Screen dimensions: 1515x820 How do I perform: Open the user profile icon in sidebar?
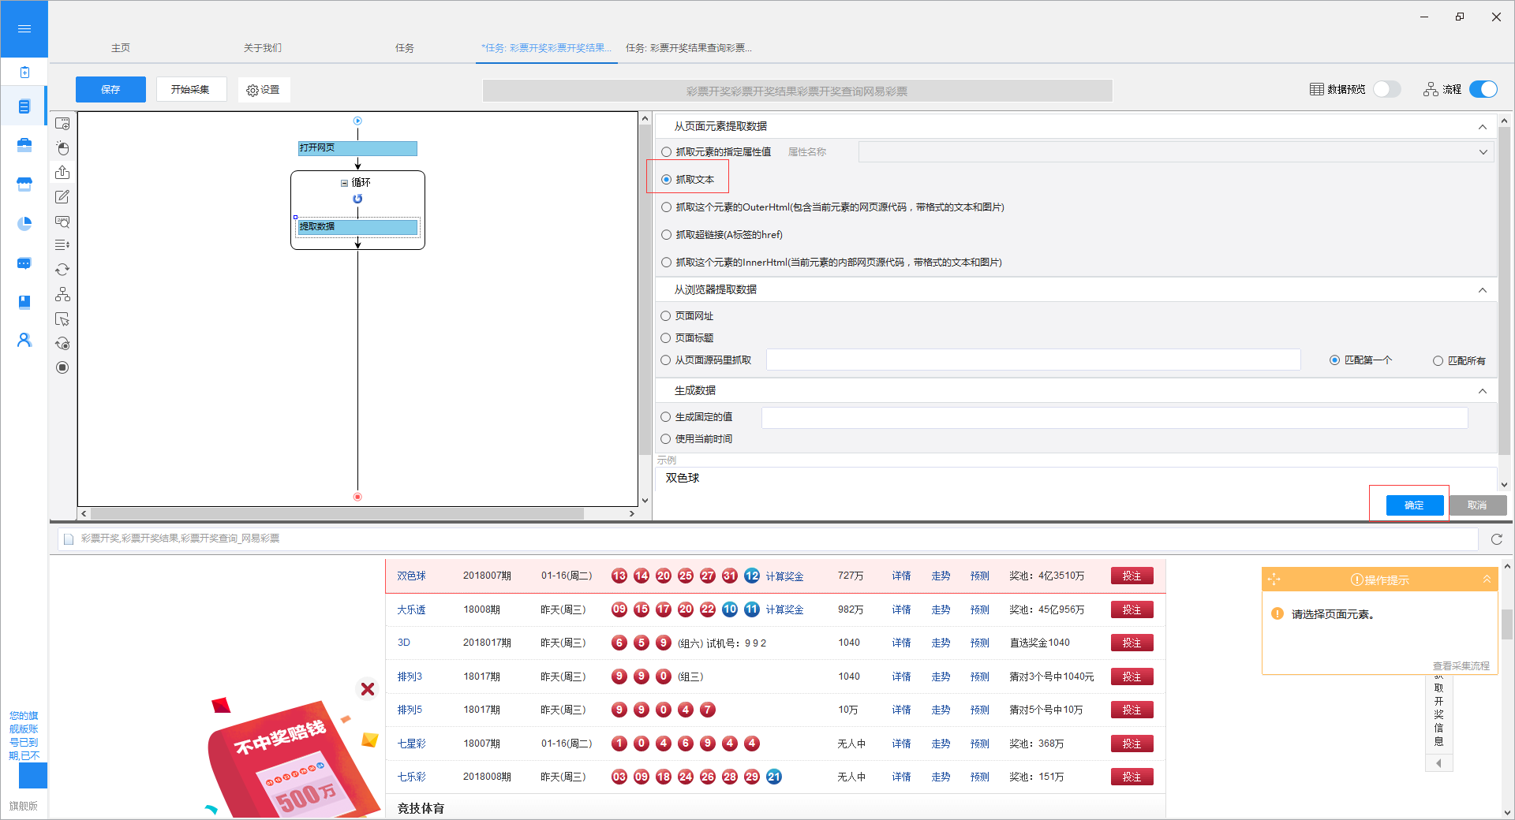click(x=24, y=340)
